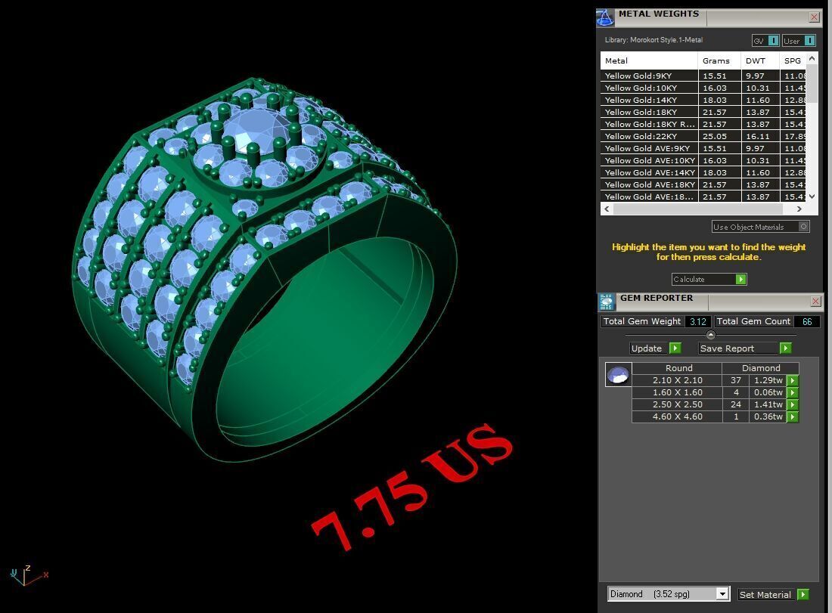Click the metal table scroll-right arrow
The height and width of the screenshot is (613, 832).
tap(799, 209)
